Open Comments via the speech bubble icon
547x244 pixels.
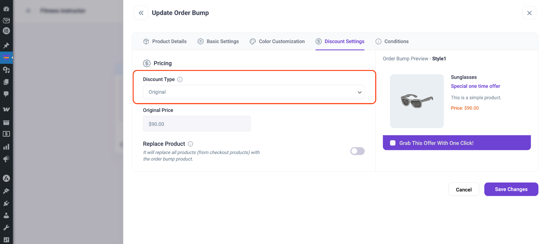6,94
